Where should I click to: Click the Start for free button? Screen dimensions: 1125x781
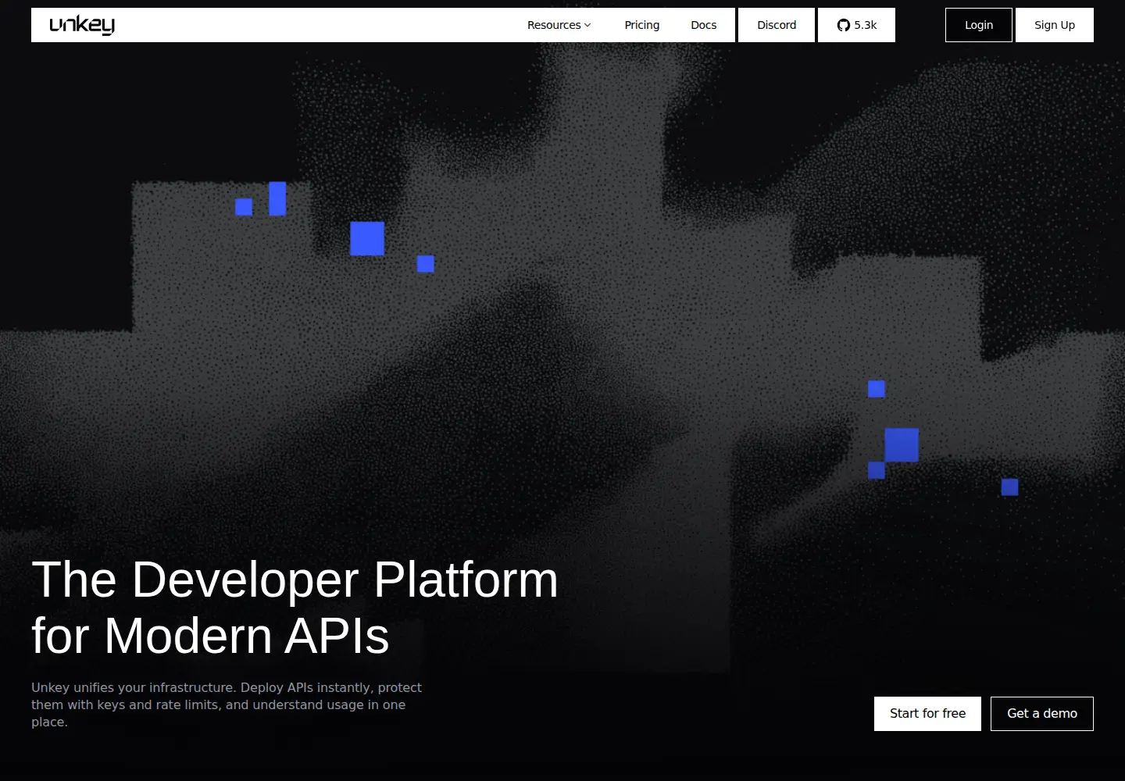coord(927,714)
